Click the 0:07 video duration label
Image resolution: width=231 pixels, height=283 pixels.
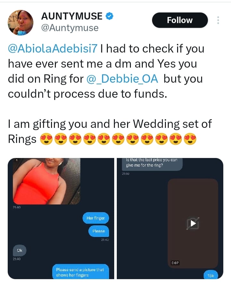175,263
